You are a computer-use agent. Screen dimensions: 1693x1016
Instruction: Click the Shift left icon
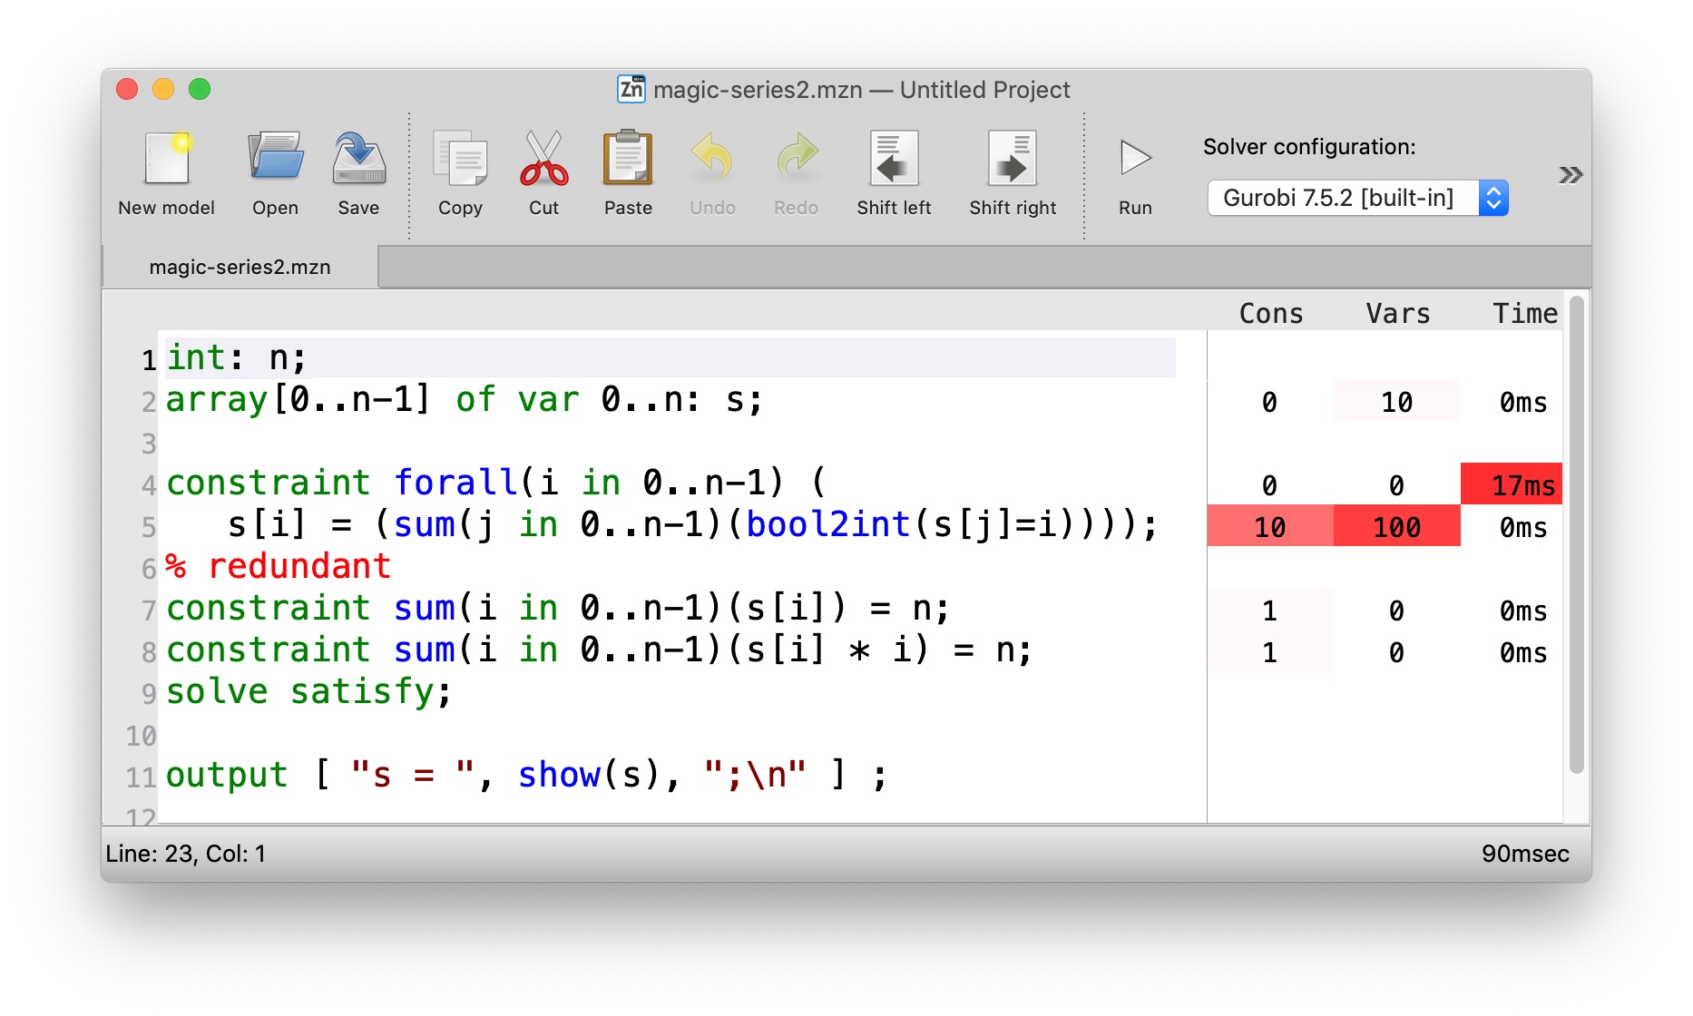click(x=894, y=160)
